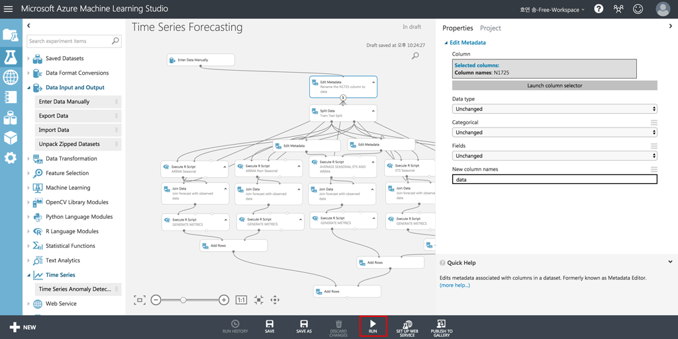678x339 pixels.
Task: Select the Import Data palette item
Action: [x=78, y=130]
